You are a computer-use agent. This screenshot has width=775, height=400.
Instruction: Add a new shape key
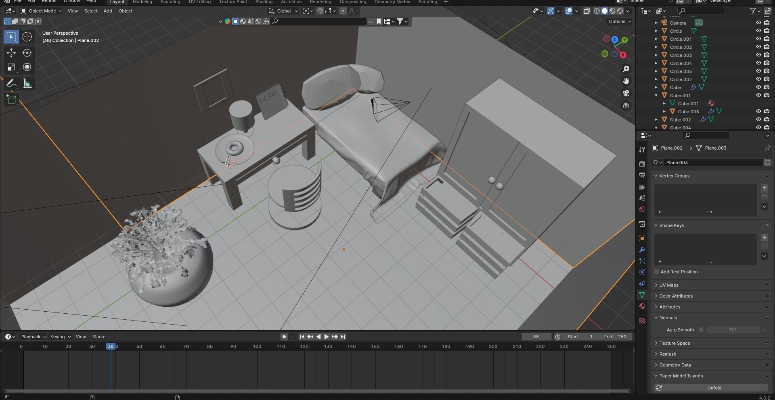click(765, 237)
